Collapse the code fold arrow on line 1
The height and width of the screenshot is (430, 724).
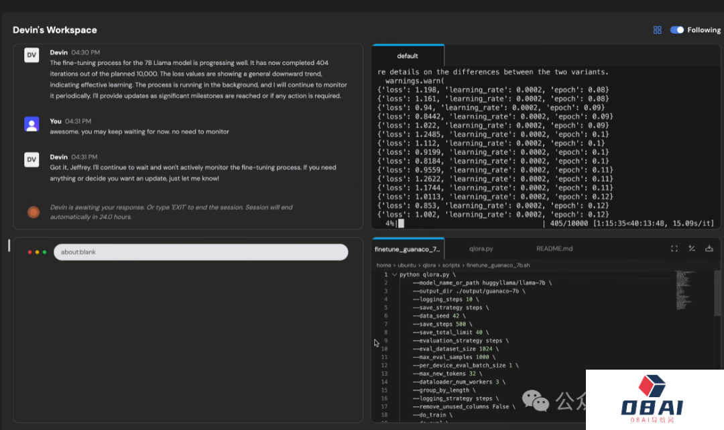[x=394, y=274]
